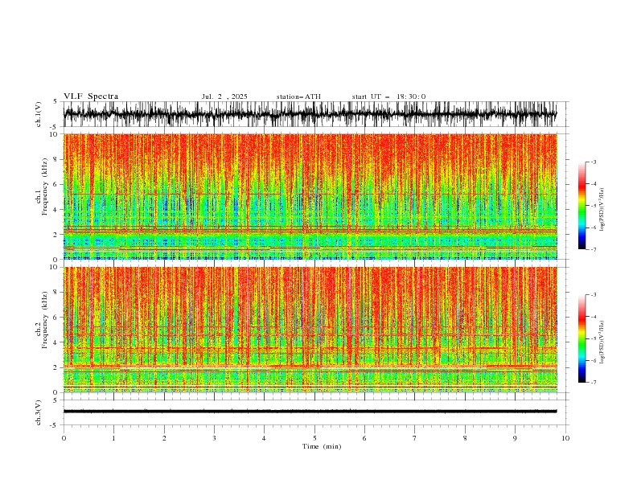This screenshot has width=637, height=492.
Task: Click time axis tick label 7
Action: 415,438
